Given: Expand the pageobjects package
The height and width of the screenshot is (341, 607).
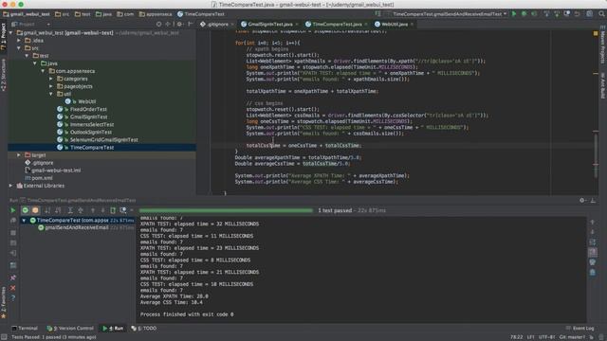Looking at the screenshot, I should pyautogui.click(x=51, y=86).
